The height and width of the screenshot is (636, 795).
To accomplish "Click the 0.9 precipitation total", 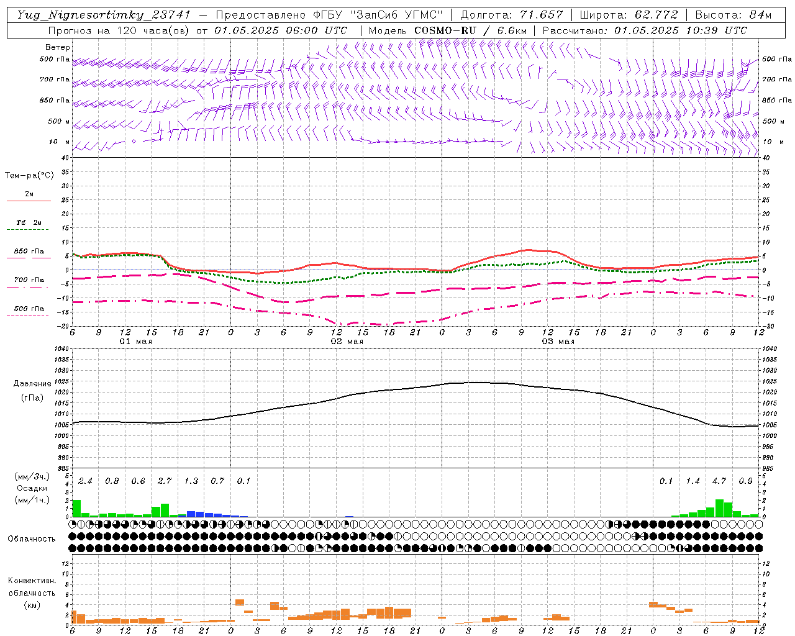I will (746, 481).
